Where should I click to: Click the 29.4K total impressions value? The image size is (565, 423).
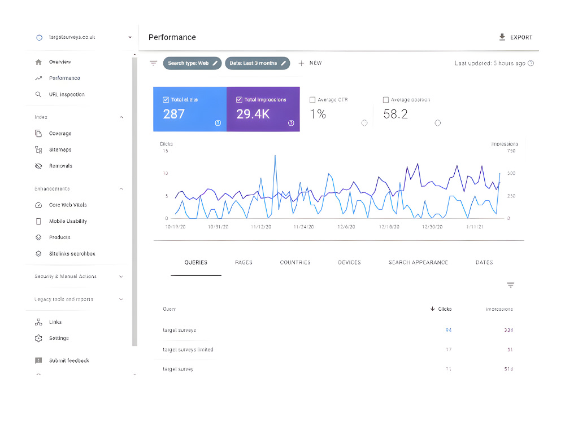[x=253, y=114]
